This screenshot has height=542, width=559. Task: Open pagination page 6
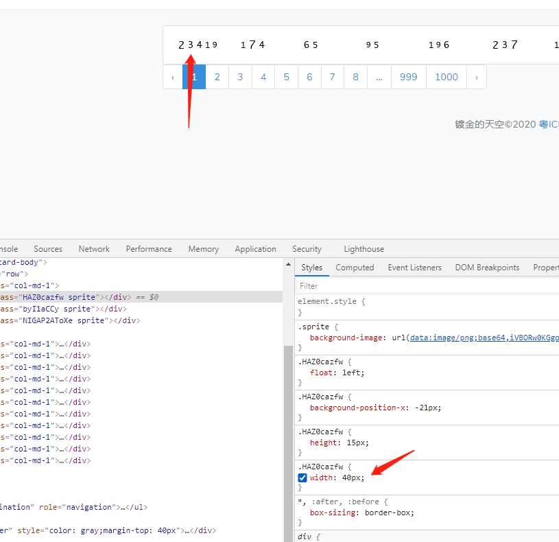click(309, 77)
